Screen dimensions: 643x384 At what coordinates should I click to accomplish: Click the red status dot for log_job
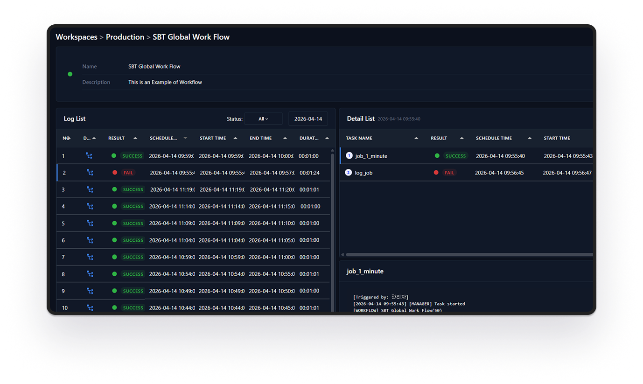436,173
